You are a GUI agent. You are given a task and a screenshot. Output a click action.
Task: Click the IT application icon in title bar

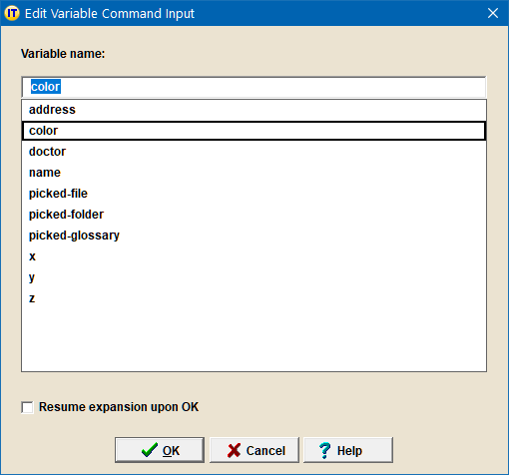pos(12,13)
